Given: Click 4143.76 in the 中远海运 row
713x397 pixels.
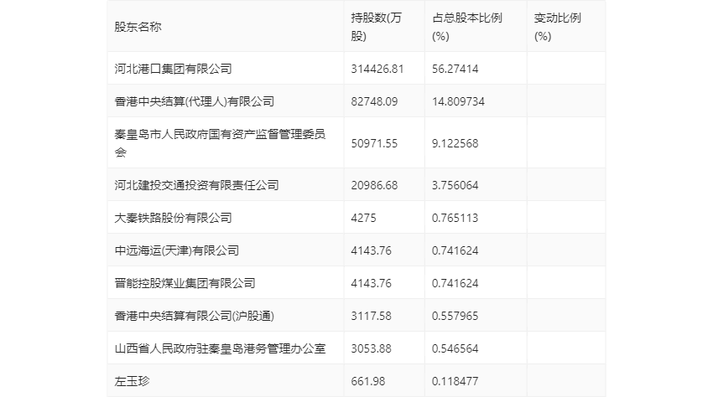Looking at the screenshot, I should click(x=371, y=250).
